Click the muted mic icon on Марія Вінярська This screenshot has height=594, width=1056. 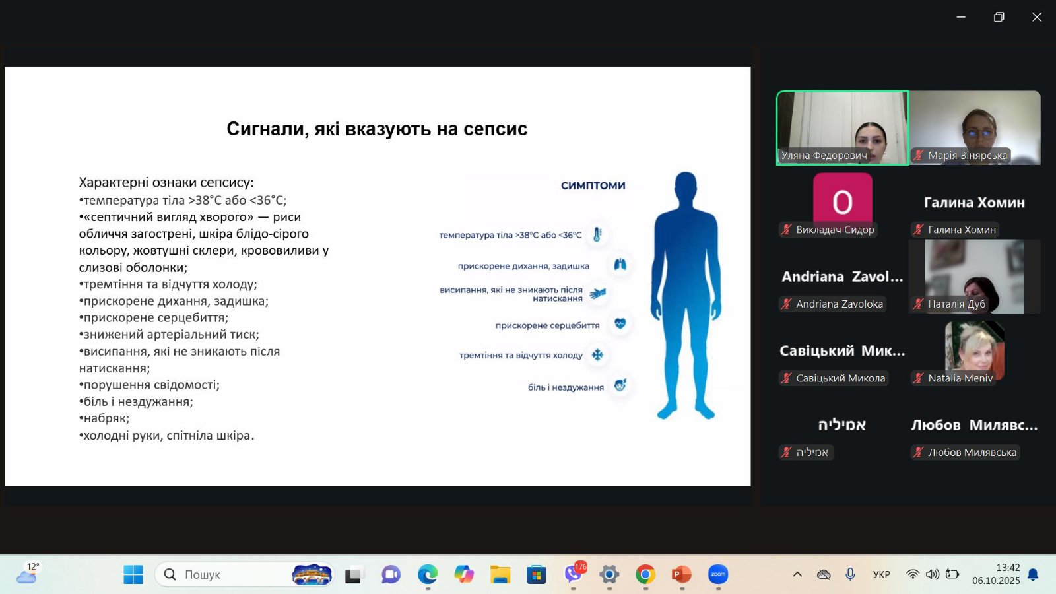tap(919, 156)
